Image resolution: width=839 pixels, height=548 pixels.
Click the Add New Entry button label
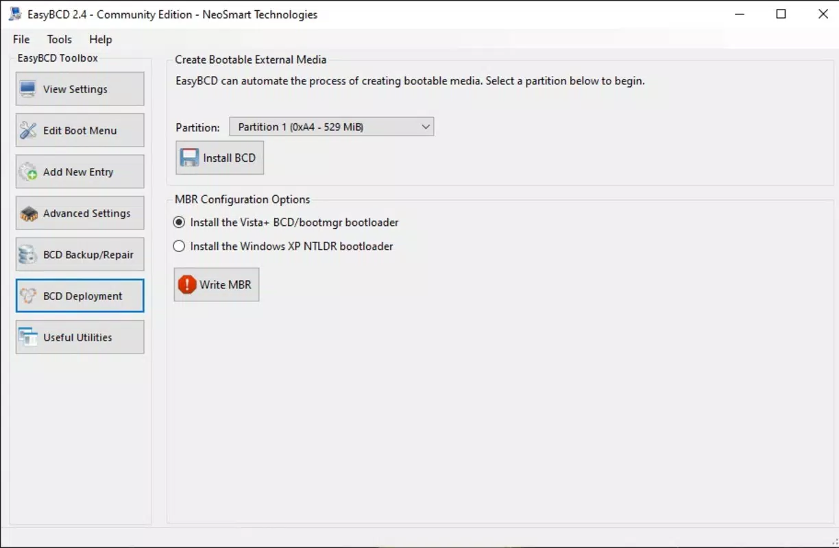tap(78, 172)
